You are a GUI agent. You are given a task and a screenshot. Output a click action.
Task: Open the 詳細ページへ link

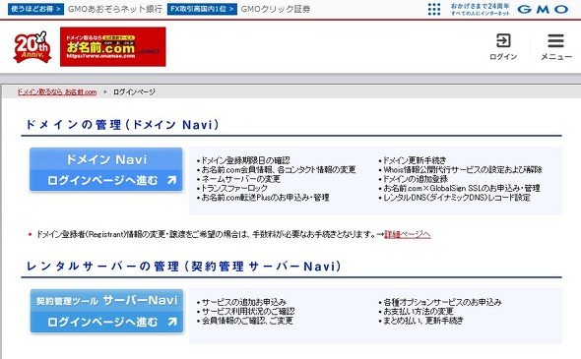pos(408,234)
